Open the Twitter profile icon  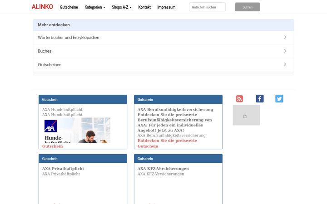pyautogui.click(x=279, y=99)
